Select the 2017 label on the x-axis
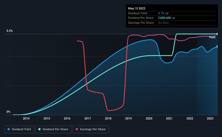Screen dimensions: 222x137 pos(88,118)
